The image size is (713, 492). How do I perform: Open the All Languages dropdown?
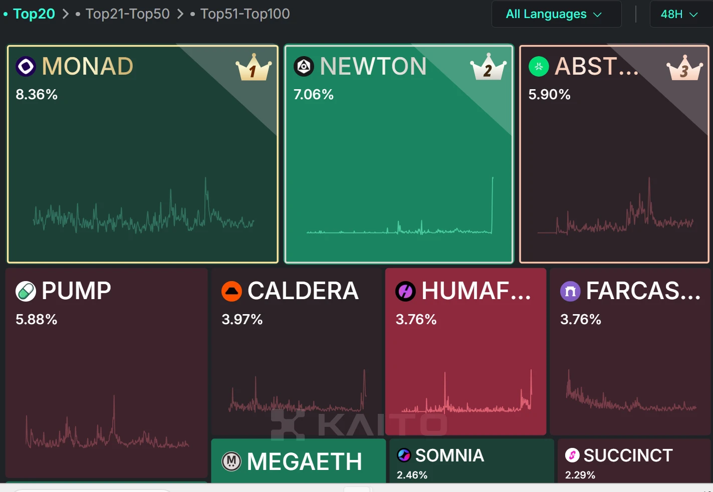click(553, 14)
